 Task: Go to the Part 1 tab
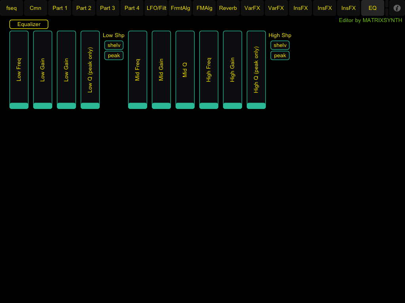point(60,8)
